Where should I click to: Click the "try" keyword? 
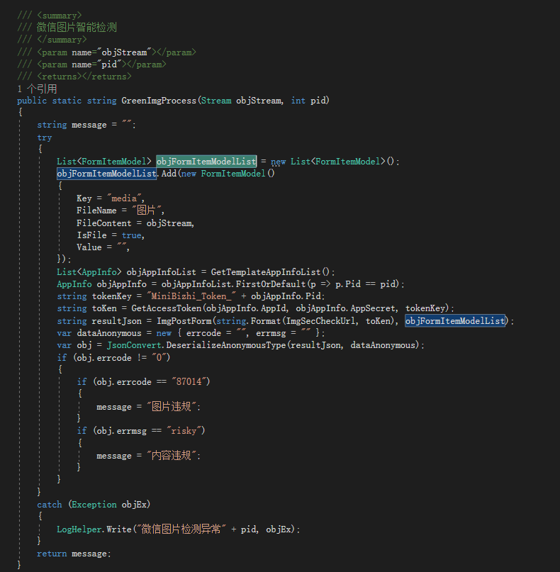[45, 138]
